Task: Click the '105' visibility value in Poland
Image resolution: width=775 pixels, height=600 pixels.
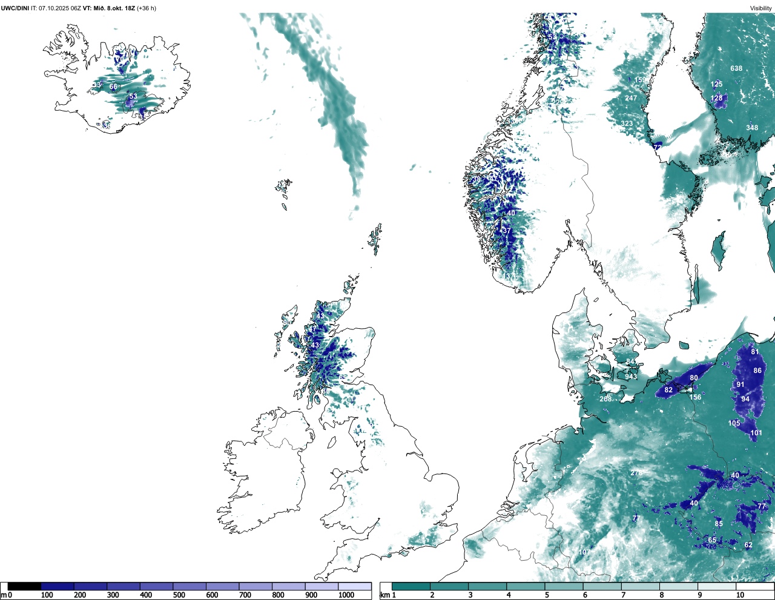Action: [734, 423]
